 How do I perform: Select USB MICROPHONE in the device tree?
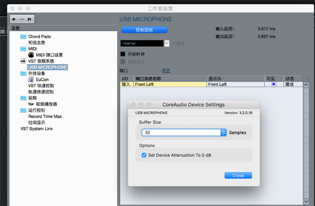(47, 67)
